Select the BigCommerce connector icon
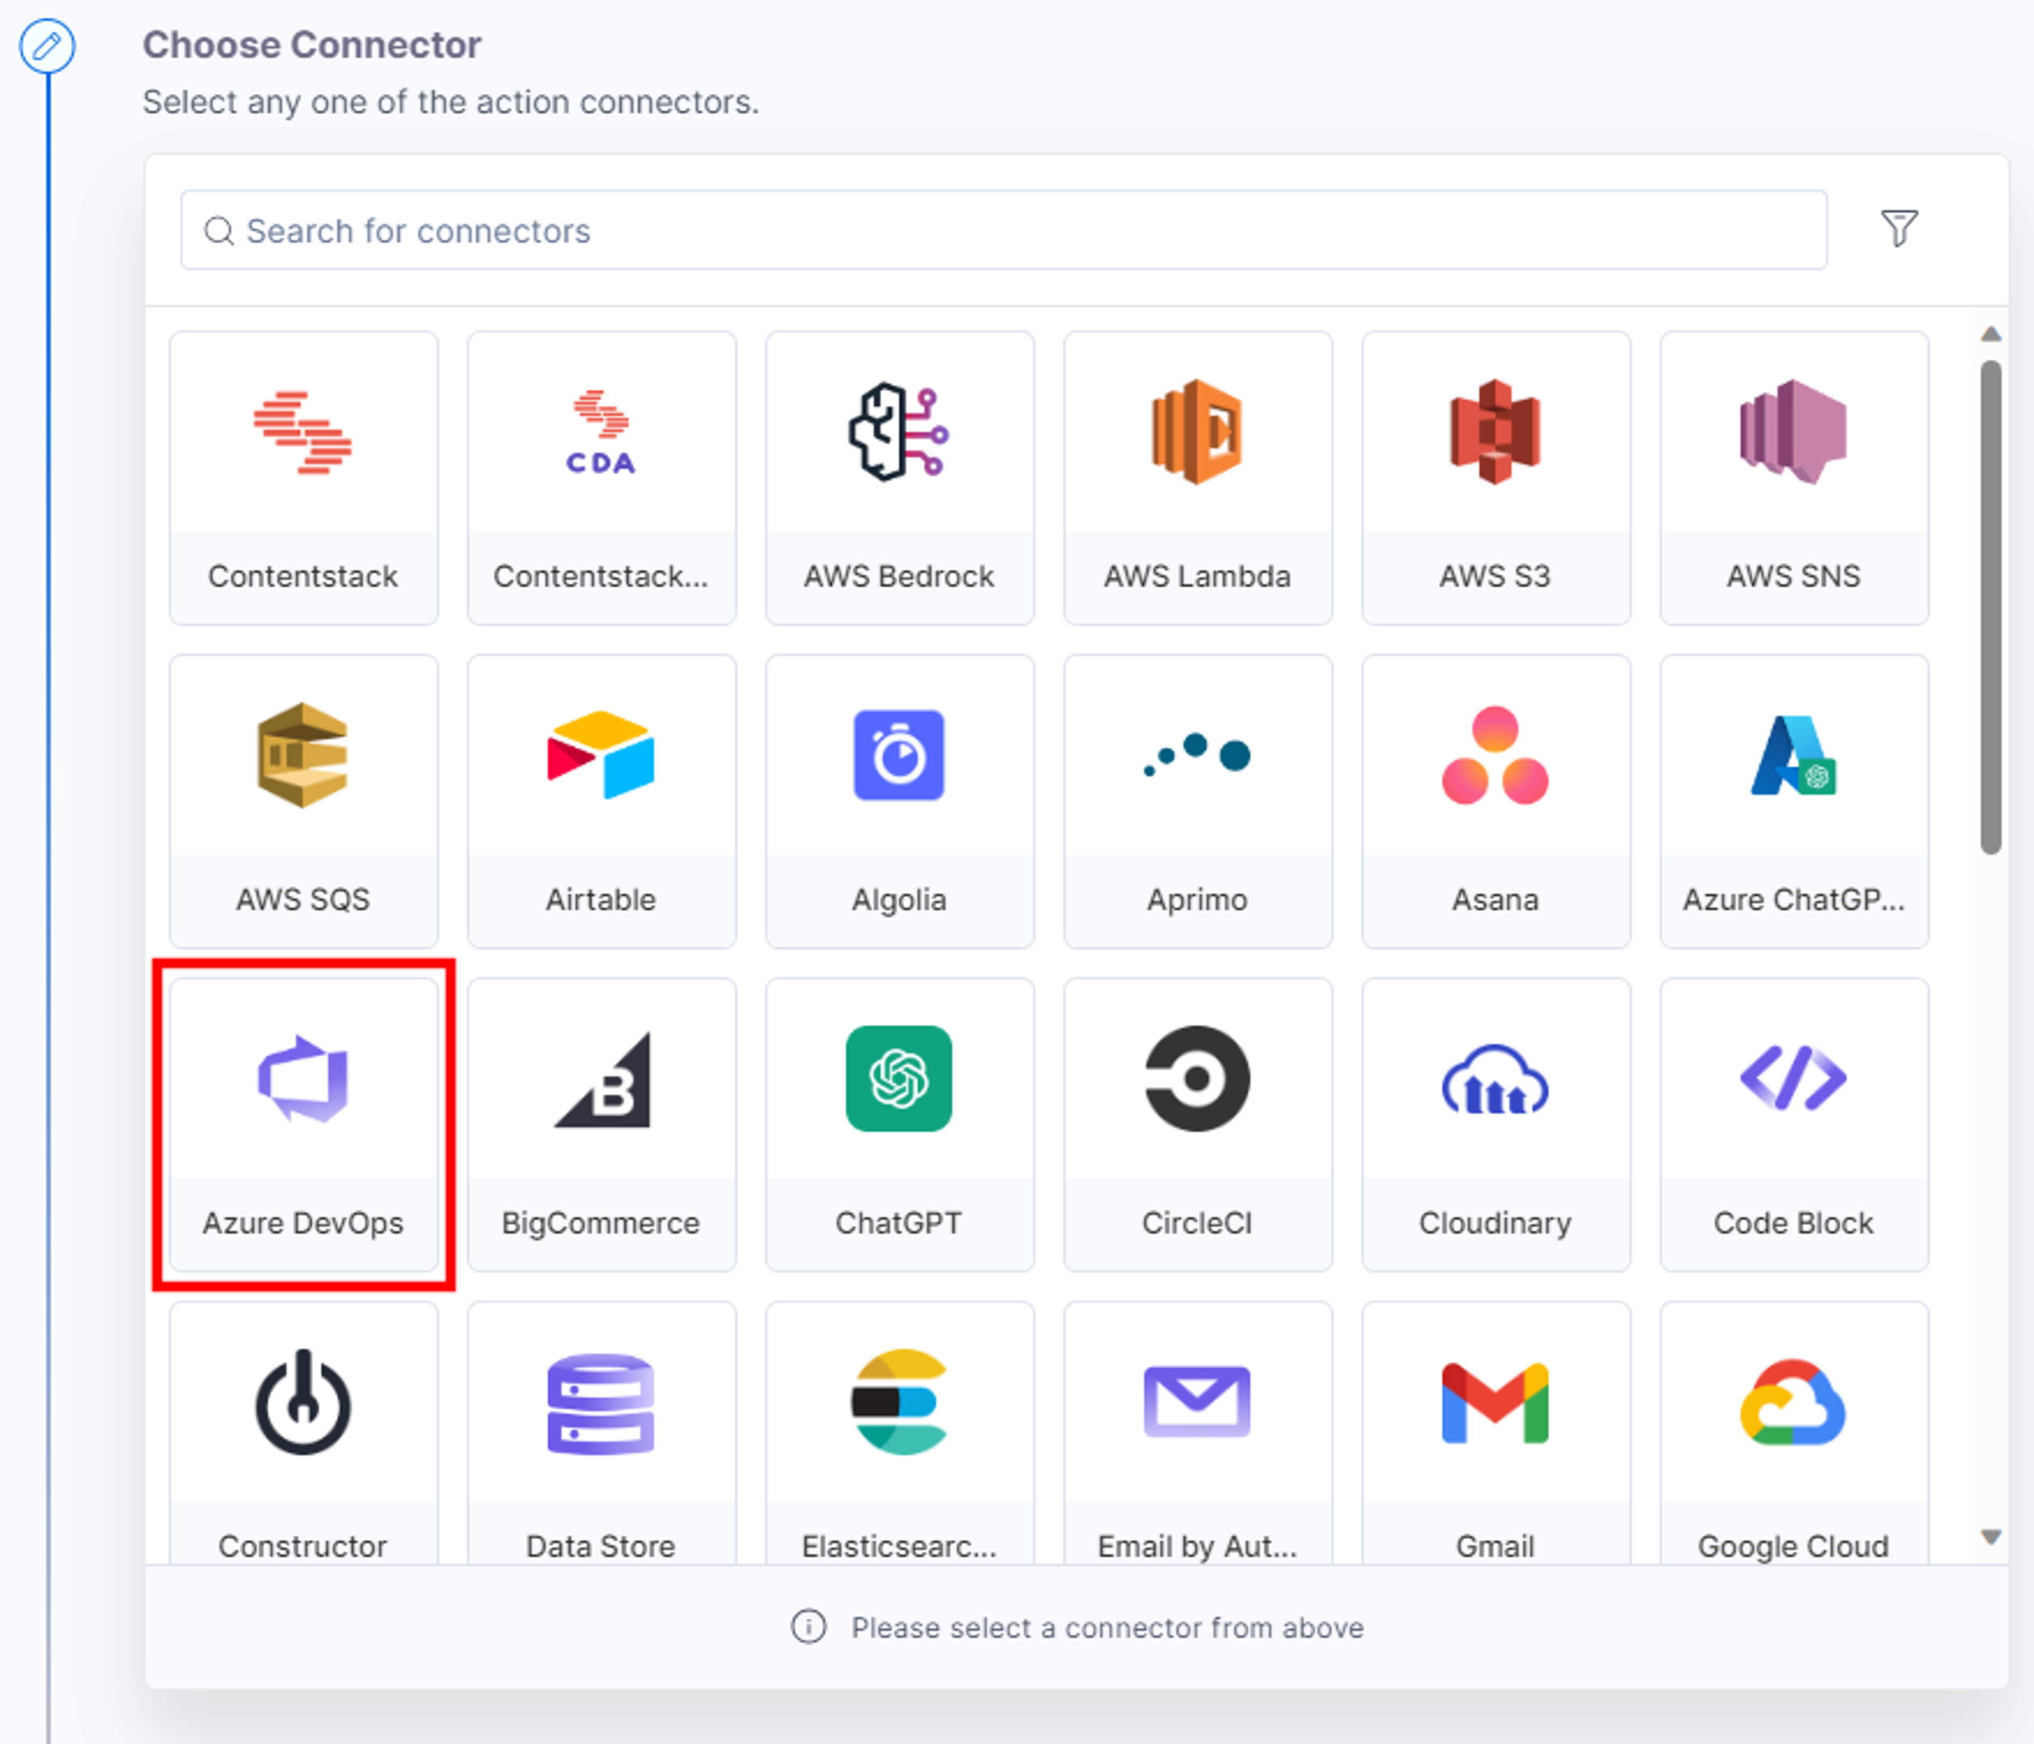The width and height of the screenshot is (2034, 1744). click(x=601, y=1078)
